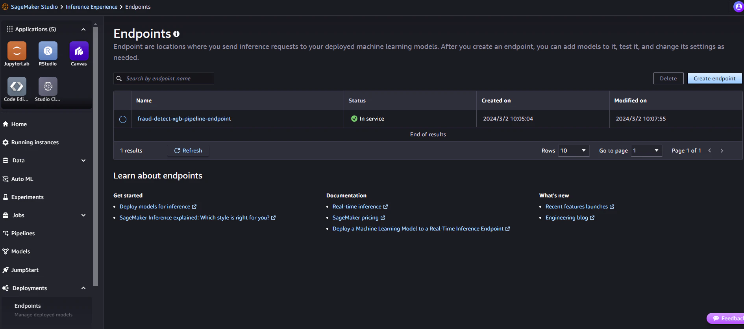Open the Rows per page dropdown
The width and height of the screenshot is (744, 329).
point(574,151)
